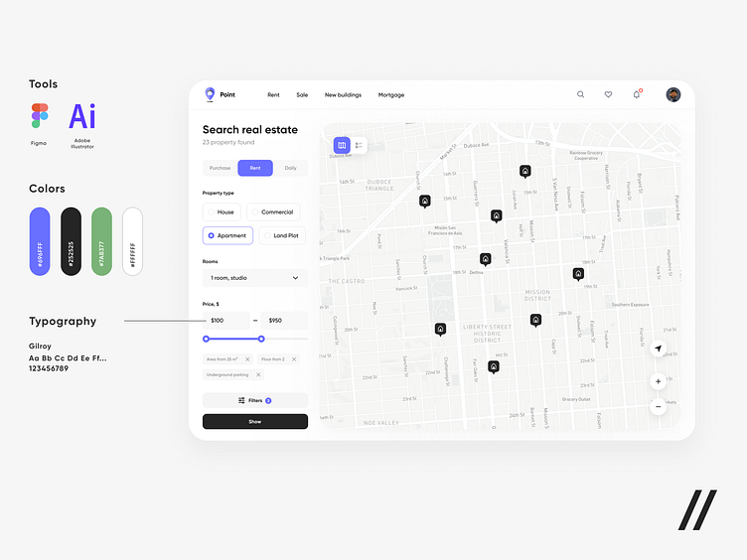Open the search magnifier icon in header
747x560 pixels.
[581, 95]
